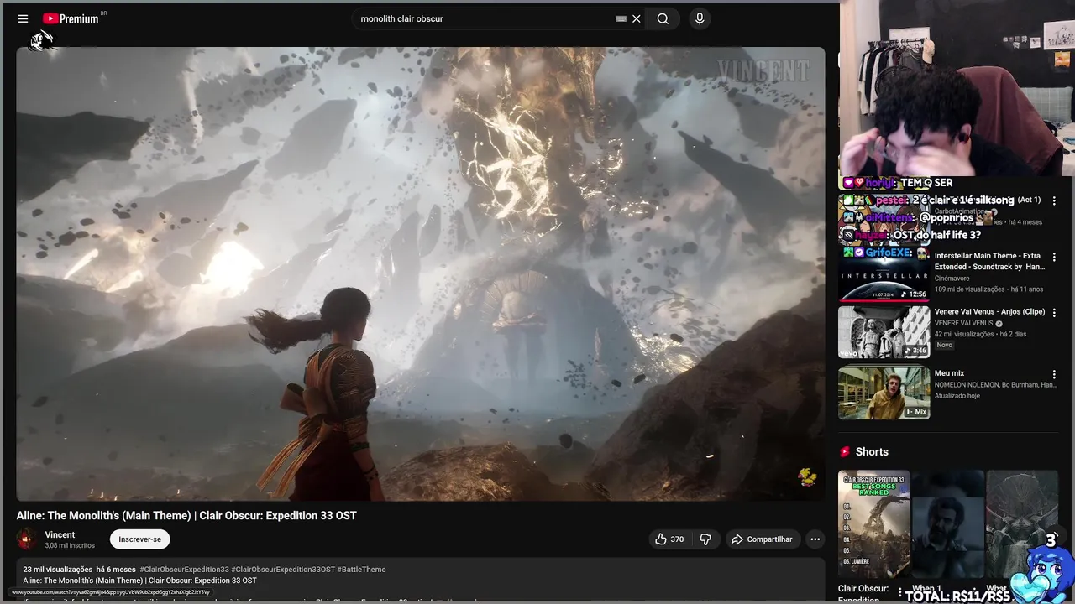
Task: Clear the search query with the X
Action: [637, 18]
